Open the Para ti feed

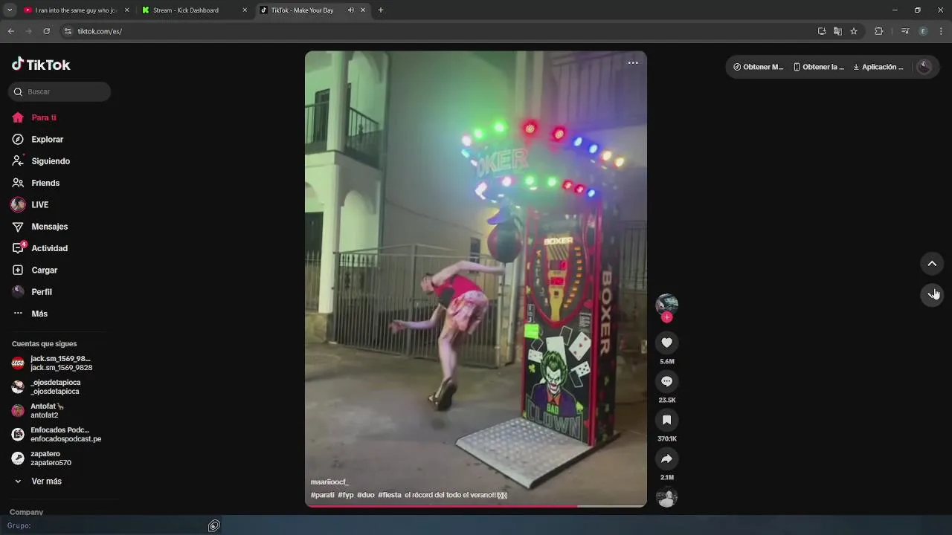click(x=34, y=117)
